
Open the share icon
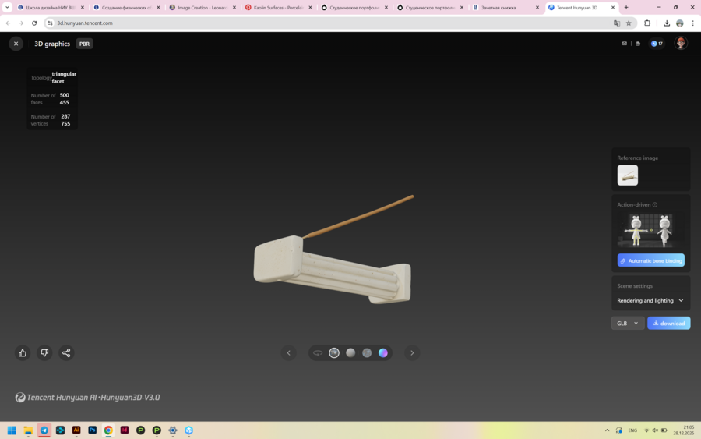(x=66, y=353)
